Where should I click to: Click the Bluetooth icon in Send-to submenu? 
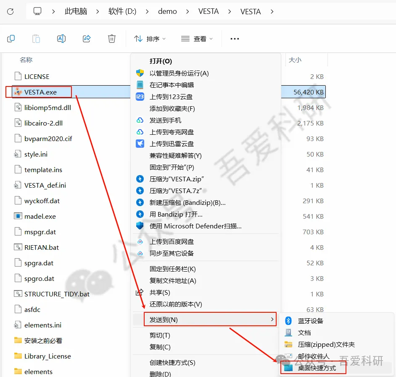(288, 321)
